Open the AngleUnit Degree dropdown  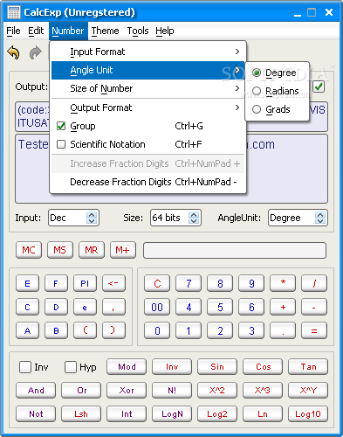[320, 218]
